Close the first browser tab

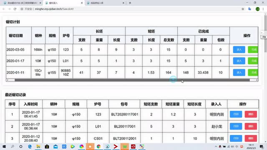pos(40,3)
